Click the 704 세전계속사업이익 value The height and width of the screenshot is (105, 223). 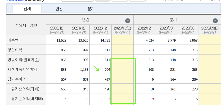coord(107,70)
